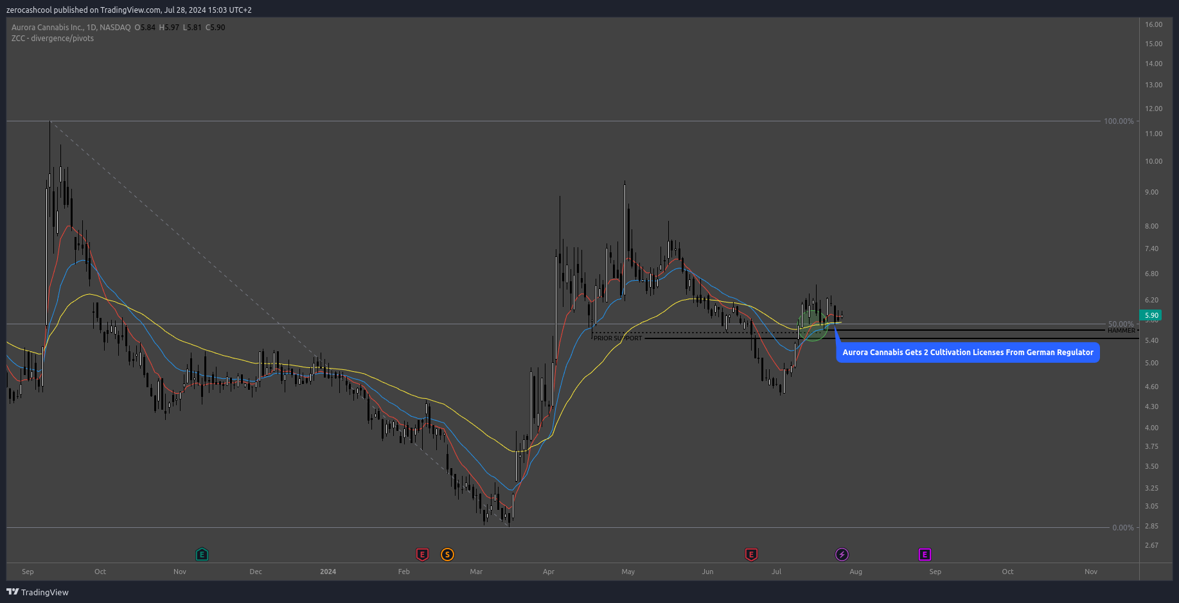Click the Aug label on the time axis
1179x603 pixels.
(856, 572)
